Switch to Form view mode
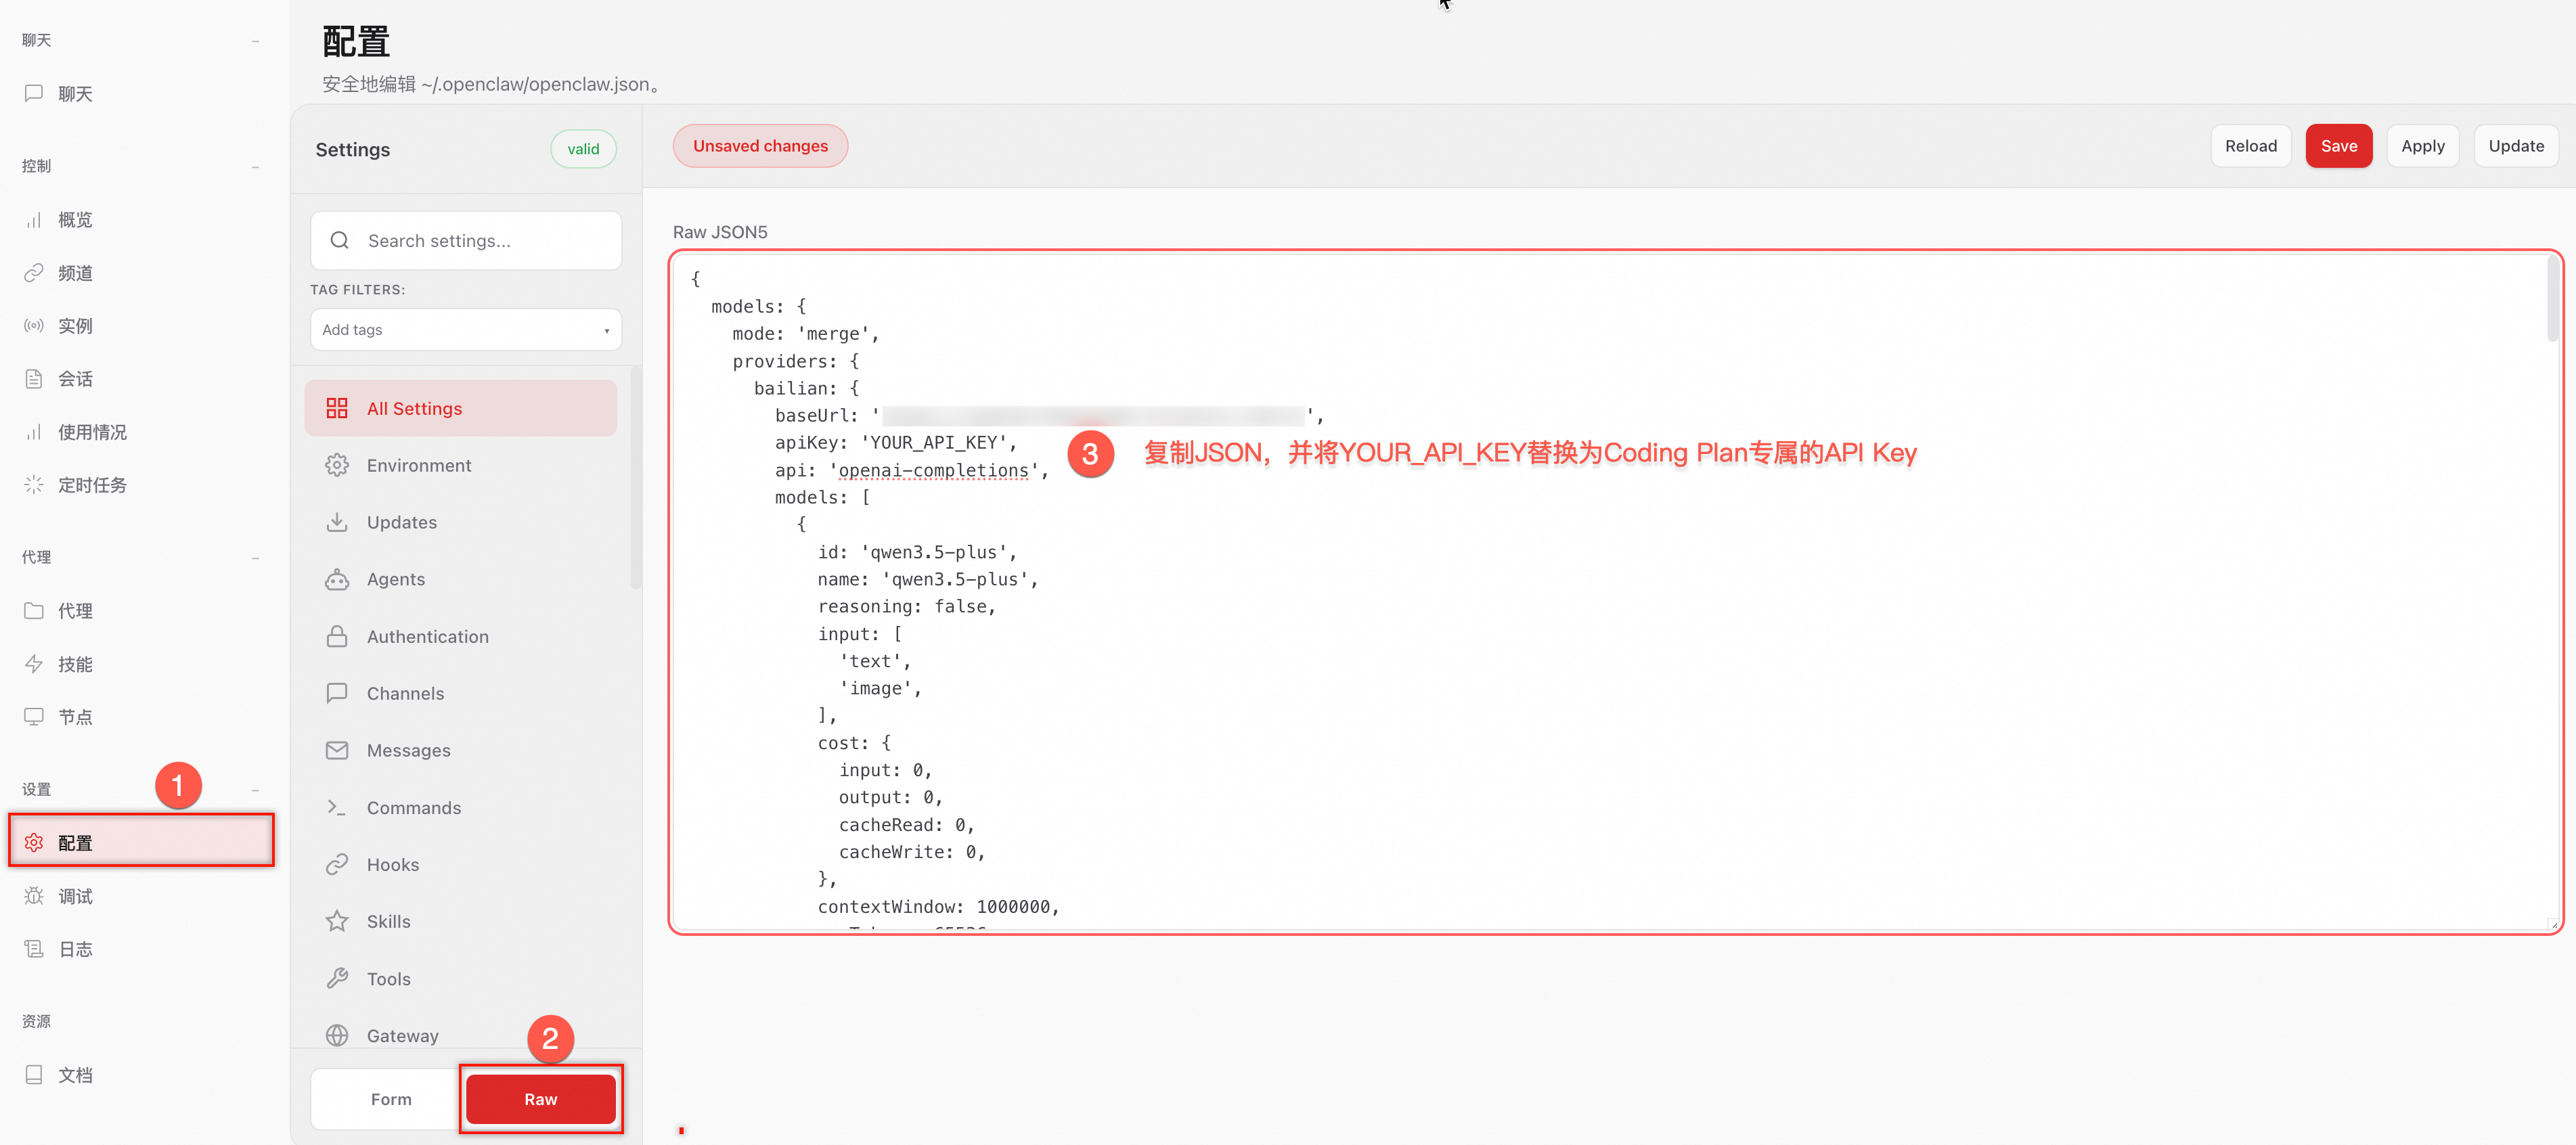The image size is (2576, 1145). (x=390, y=1099)
